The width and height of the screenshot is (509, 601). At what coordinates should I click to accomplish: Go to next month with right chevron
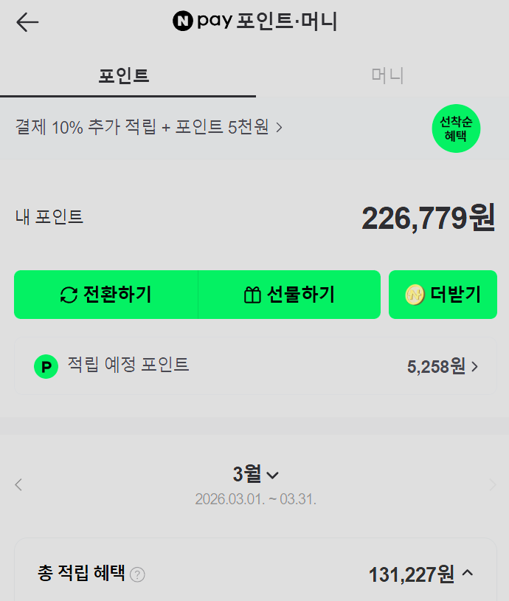(x=493, y=484)
